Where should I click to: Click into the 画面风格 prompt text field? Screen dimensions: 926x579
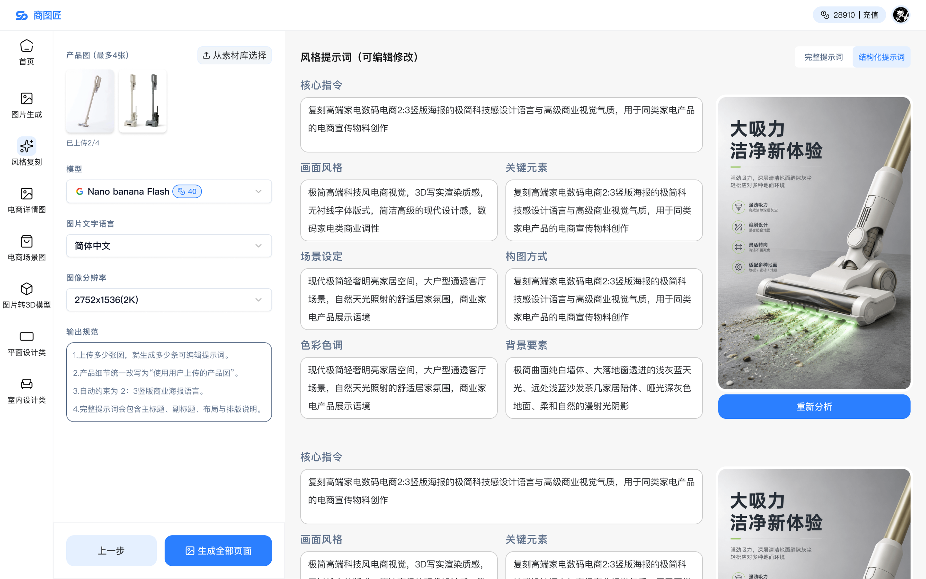[399, 210]
